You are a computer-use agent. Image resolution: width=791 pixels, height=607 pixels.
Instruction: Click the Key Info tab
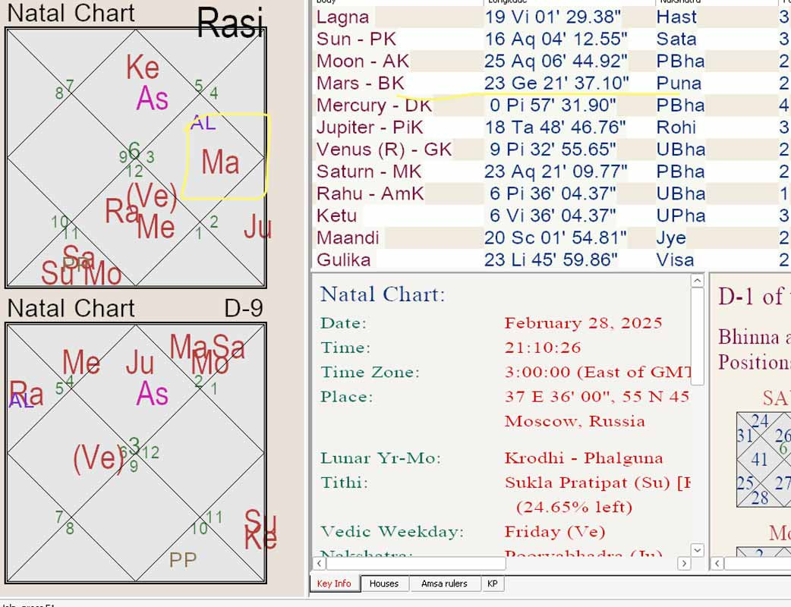(334, 583)
